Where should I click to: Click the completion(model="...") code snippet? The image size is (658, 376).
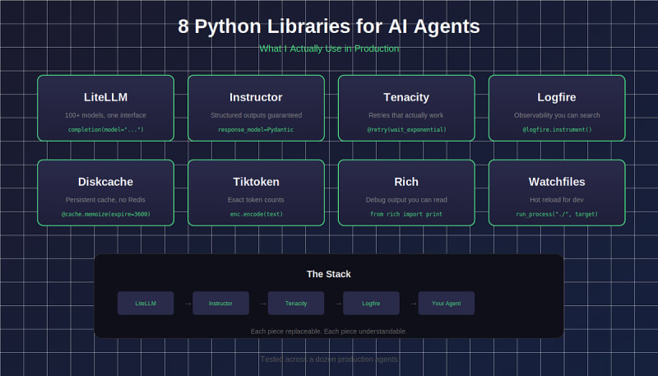(x=105, y=130)
